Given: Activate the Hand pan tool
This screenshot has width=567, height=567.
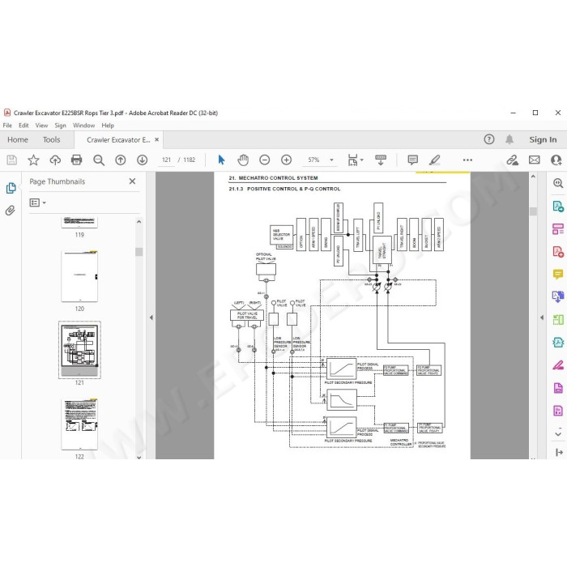Looking at the screenshot, I should pyautogui.click(x=243, y=160).
